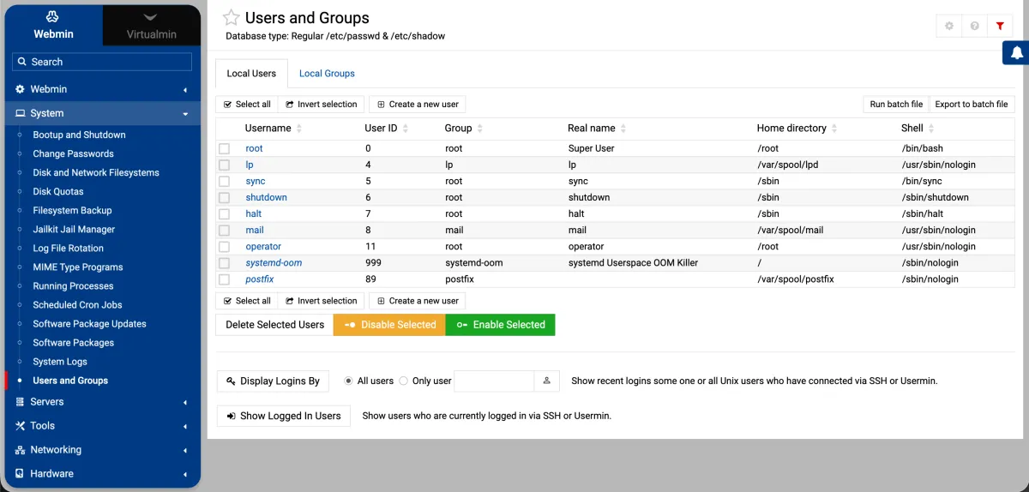Tick the checkbox for root user
This screenshot has height=492, width=1029.
tap(225, 149)
